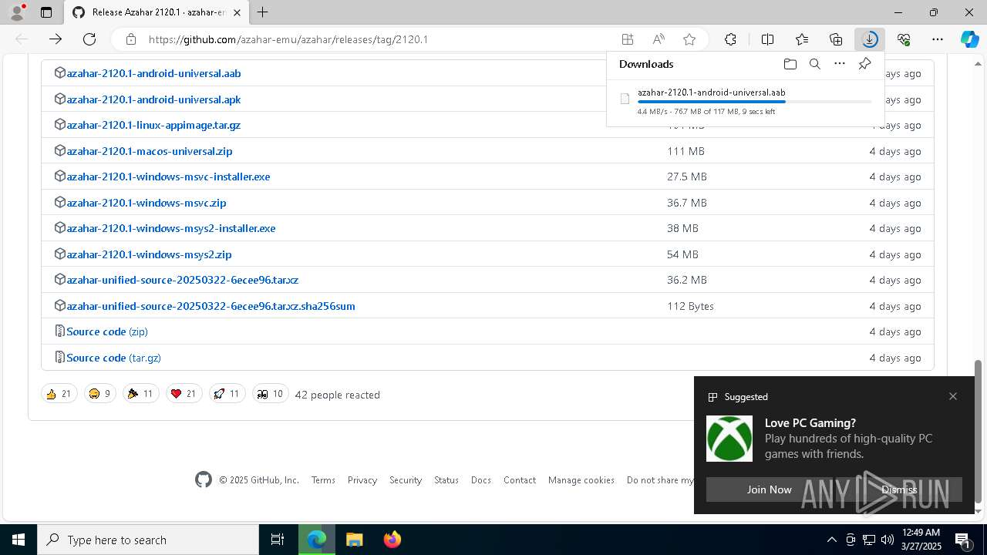This screenshot has width=987, height=555.
Task: Open Status footer link
Action: pos(446,479)
